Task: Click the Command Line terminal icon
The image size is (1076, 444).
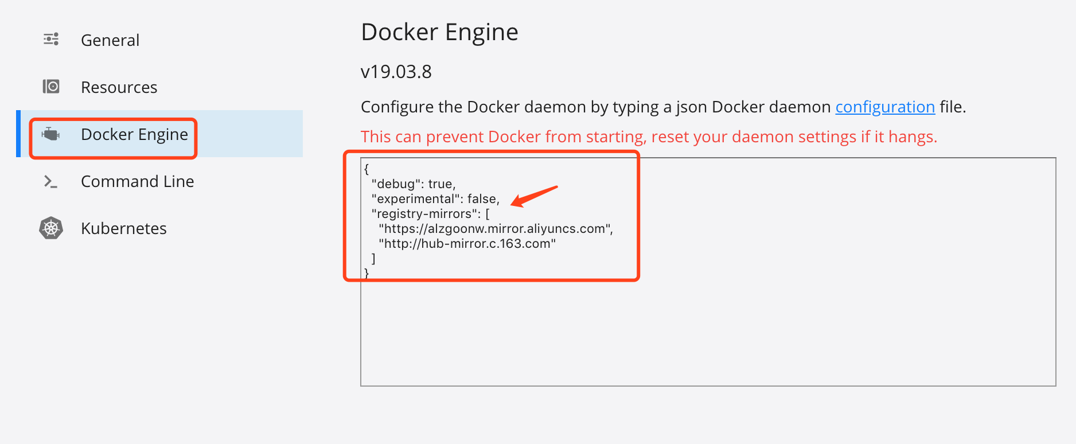Action: pos(50,181)
